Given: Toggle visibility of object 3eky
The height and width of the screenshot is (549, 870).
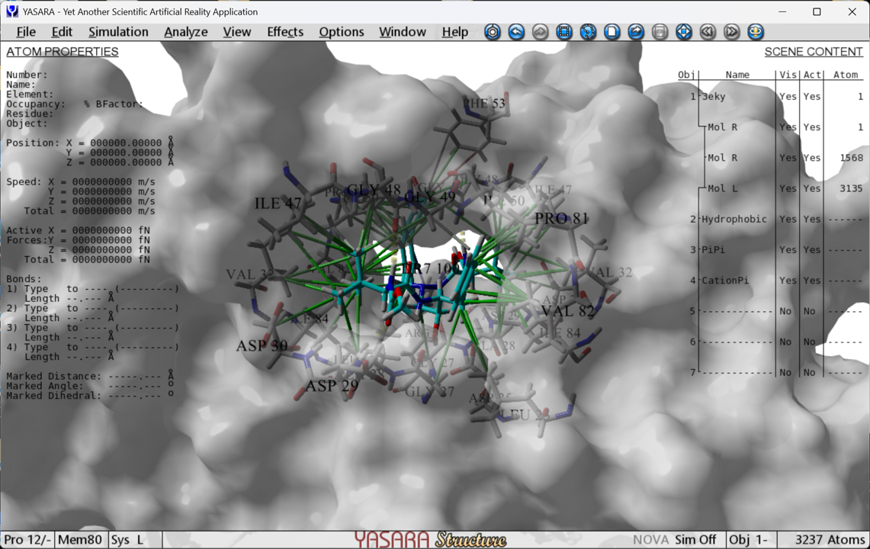Looking at the screenshot, I should [788, 97].
